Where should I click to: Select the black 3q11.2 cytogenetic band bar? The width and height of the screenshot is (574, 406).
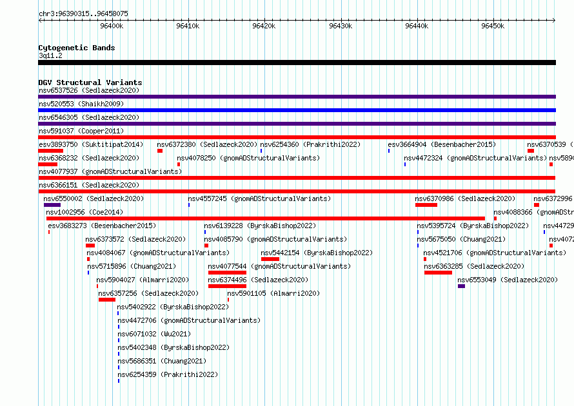pos(297,63)
